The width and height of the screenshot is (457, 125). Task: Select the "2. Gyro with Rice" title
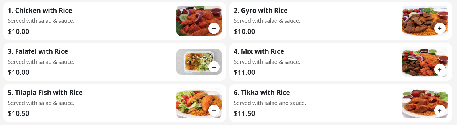point(260,11)
